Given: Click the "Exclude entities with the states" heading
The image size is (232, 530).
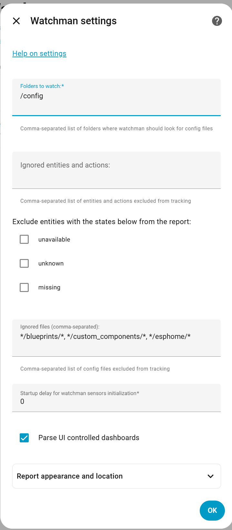Looking at the screenshot, I should pyautogui.click(x=102, y=222).
